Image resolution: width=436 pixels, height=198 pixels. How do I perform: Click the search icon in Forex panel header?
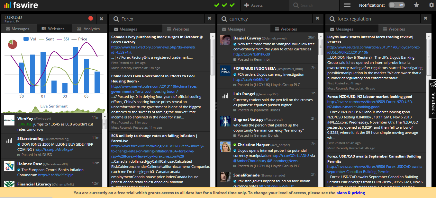coord(116,19)
